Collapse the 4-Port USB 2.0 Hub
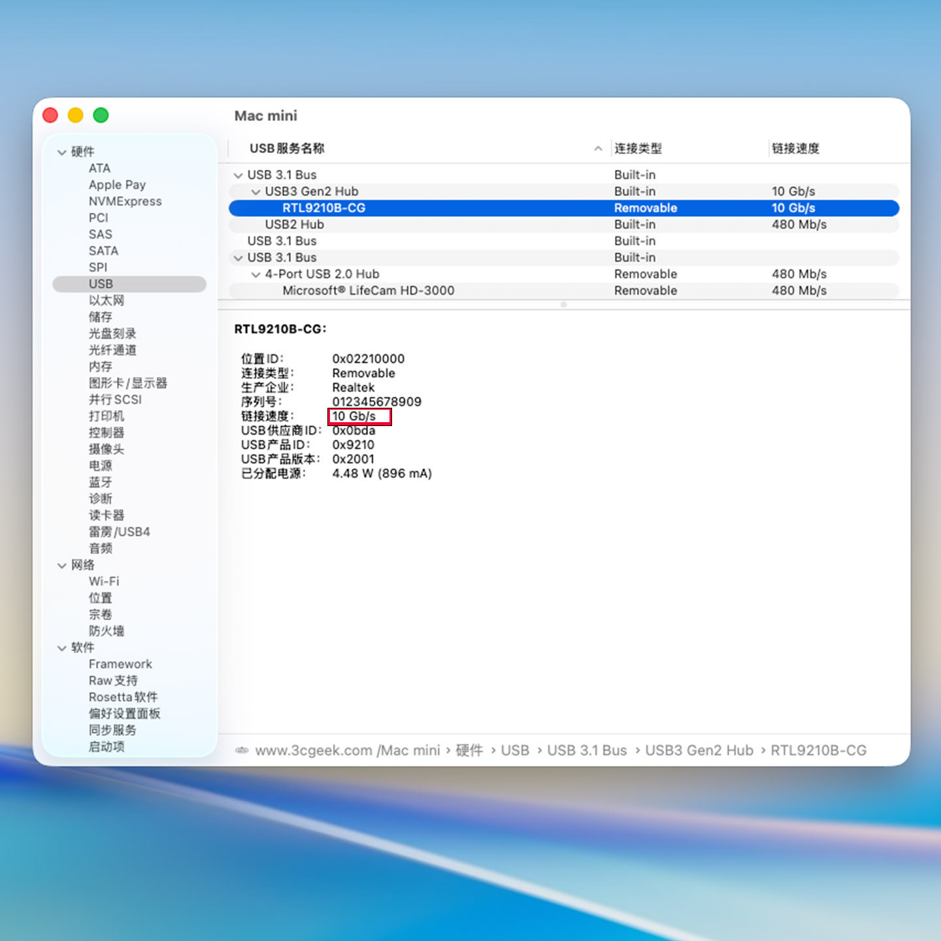 (x=255, y=274)
